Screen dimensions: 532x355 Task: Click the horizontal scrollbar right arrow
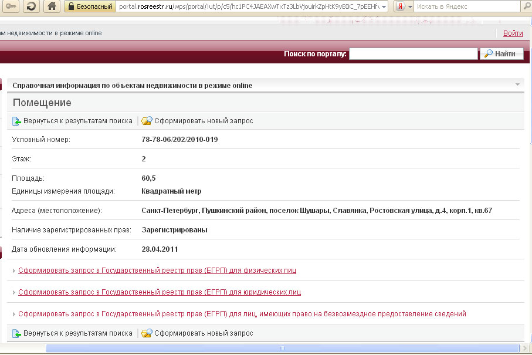tap(526, 348)
